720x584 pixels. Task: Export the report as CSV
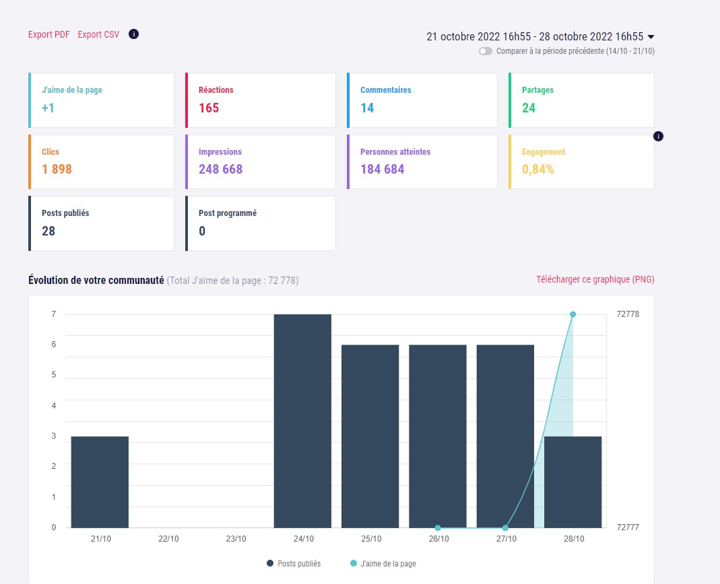tap(98, 34)
